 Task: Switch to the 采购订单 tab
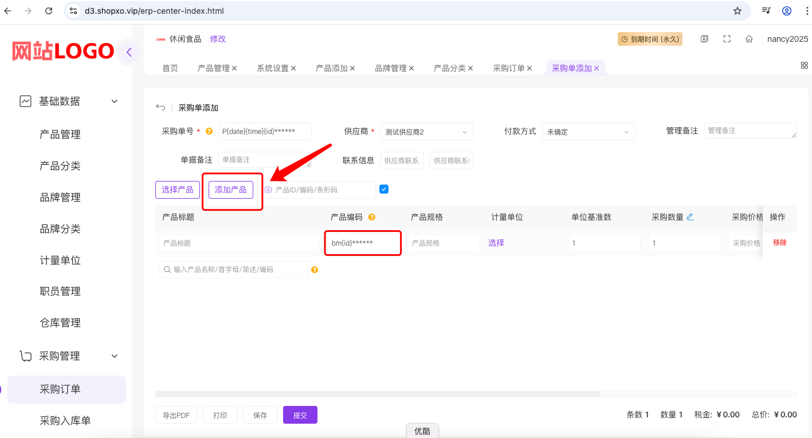coord(509,68)
